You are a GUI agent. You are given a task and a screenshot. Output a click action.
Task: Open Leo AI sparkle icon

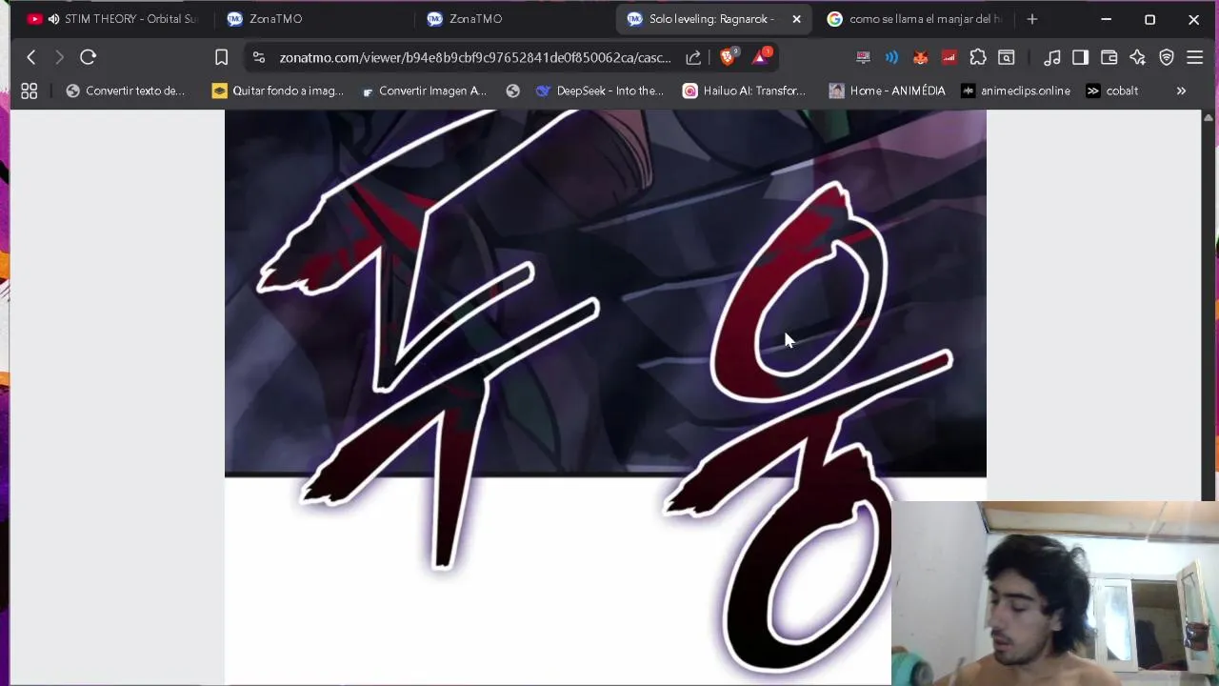pyautogui.click(x=1137, y=57)
